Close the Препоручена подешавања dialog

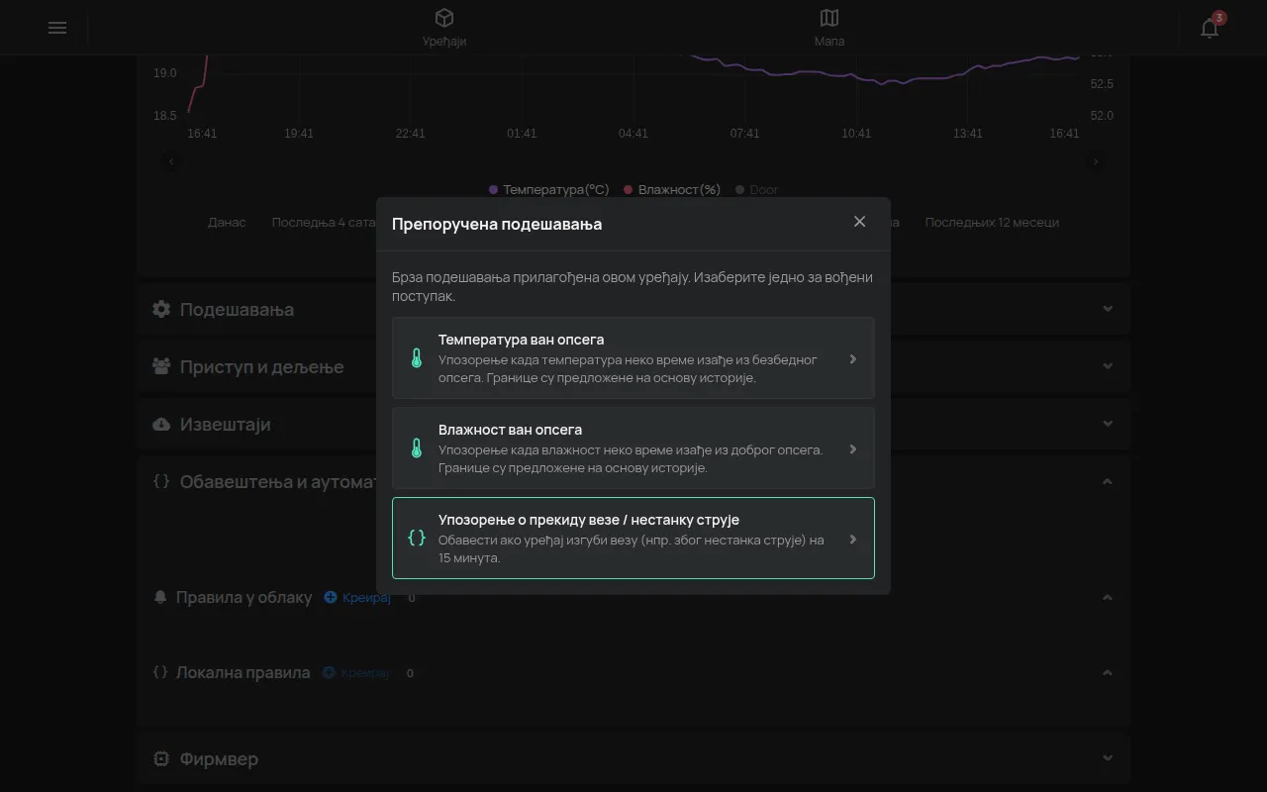[x=859, y=222]
